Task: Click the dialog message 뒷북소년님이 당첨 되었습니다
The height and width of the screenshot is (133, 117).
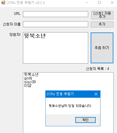Action: coord(70,106)
